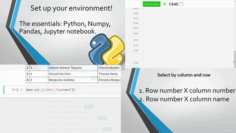Image resolution: width=236 pixels, height=133 pixels.
Task: Select 'Thomas Hardy' table cell
Action: (x=109, y=74)
